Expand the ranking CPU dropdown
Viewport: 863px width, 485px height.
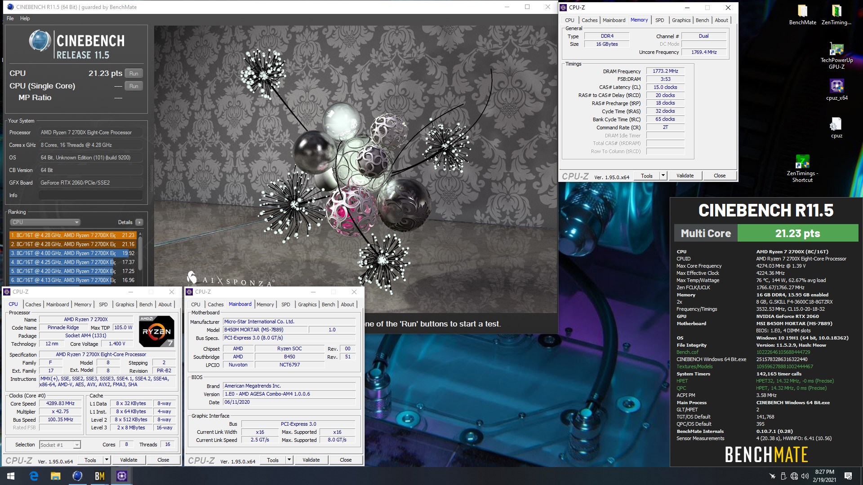pyautogui.click(x=45, y=222)
